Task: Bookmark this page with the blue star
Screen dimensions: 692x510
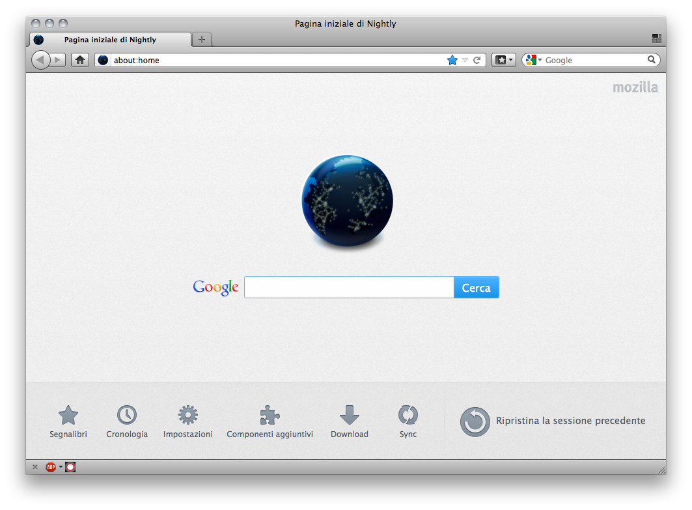Action: tap(452, 60)
